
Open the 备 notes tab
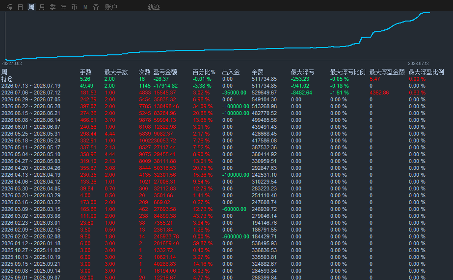[96, 7]
